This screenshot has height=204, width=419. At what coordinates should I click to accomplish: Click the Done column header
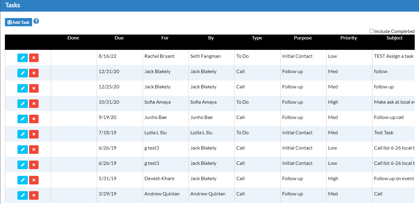coord(73,38)
